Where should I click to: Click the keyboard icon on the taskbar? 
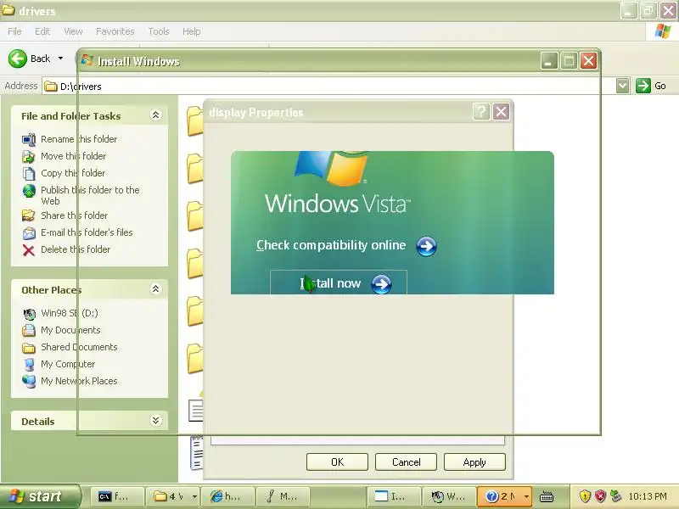click(x=547, y=496)
